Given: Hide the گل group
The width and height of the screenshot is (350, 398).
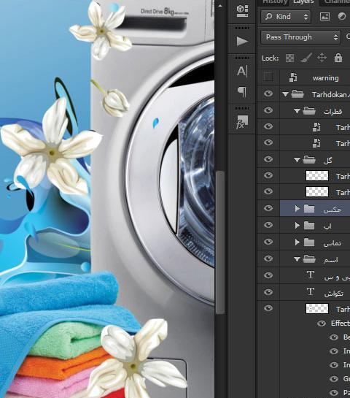Looking at the screenshot, I should coord(268,159).
